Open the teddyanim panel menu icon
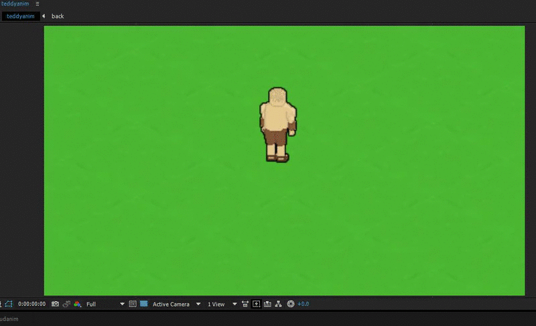Screen dimensions: 536x326 (x=38, y=4)
